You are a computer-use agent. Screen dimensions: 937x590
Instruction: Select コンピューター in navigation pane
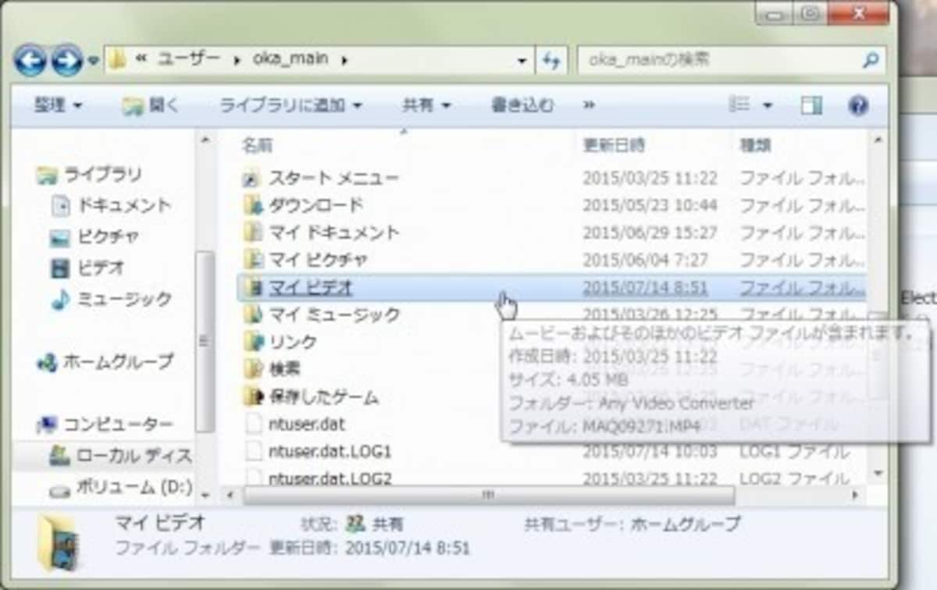(x=105, y=424)
